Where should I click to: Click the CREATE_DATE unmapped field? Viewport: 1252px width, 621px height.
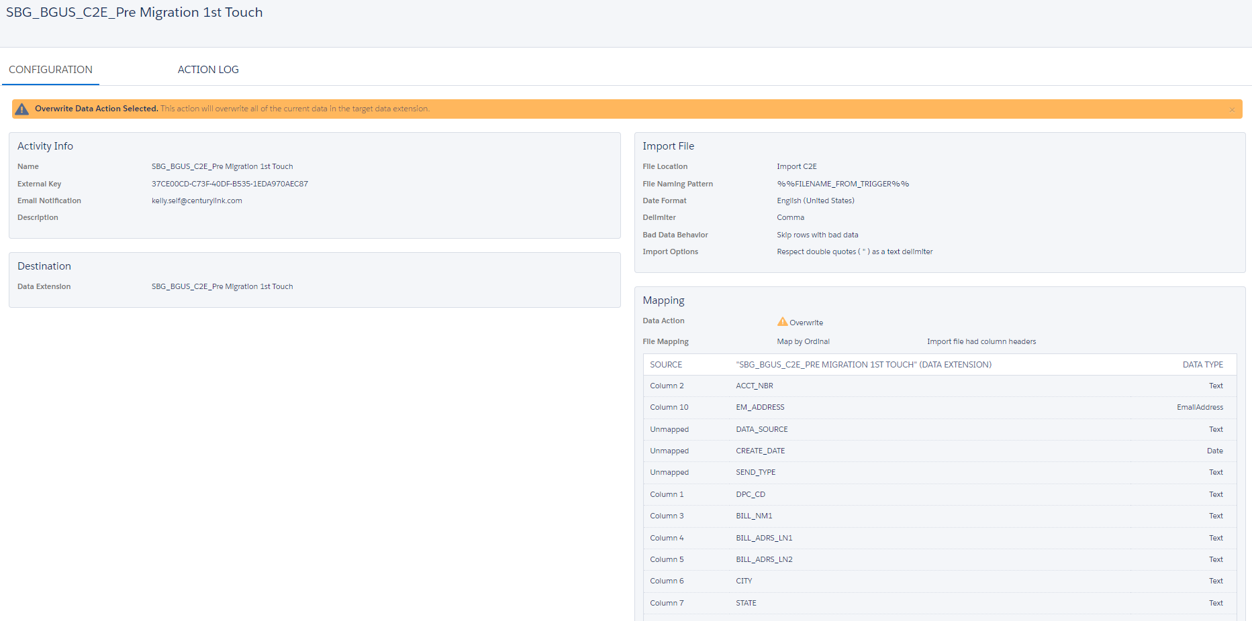click(761, 450)
